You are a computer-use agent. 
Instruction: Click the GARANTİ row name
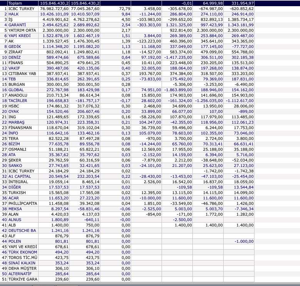click(17, 25)
